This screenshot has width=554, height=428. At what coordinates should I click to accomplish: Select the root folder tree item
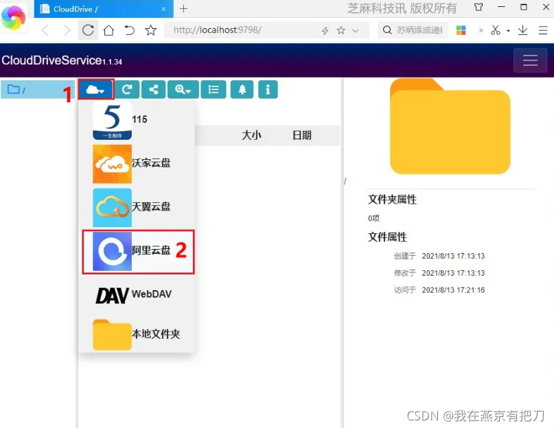[x=38, y=90]
